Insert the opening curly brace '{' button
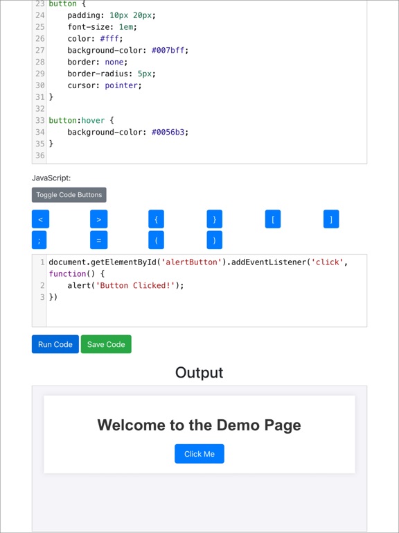The width and height of the screenshot is (399, 533). click(x=156, y=219)
